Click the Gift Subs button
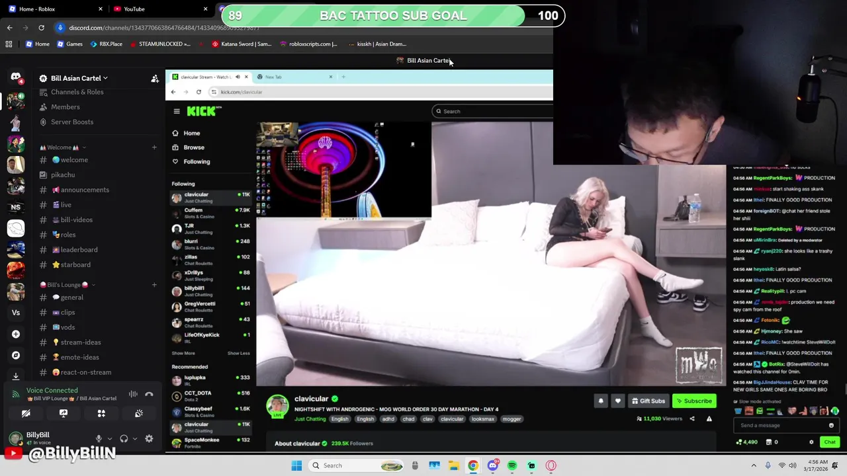Viewport: 847px width, 476px height. click(x=648, y=401)
